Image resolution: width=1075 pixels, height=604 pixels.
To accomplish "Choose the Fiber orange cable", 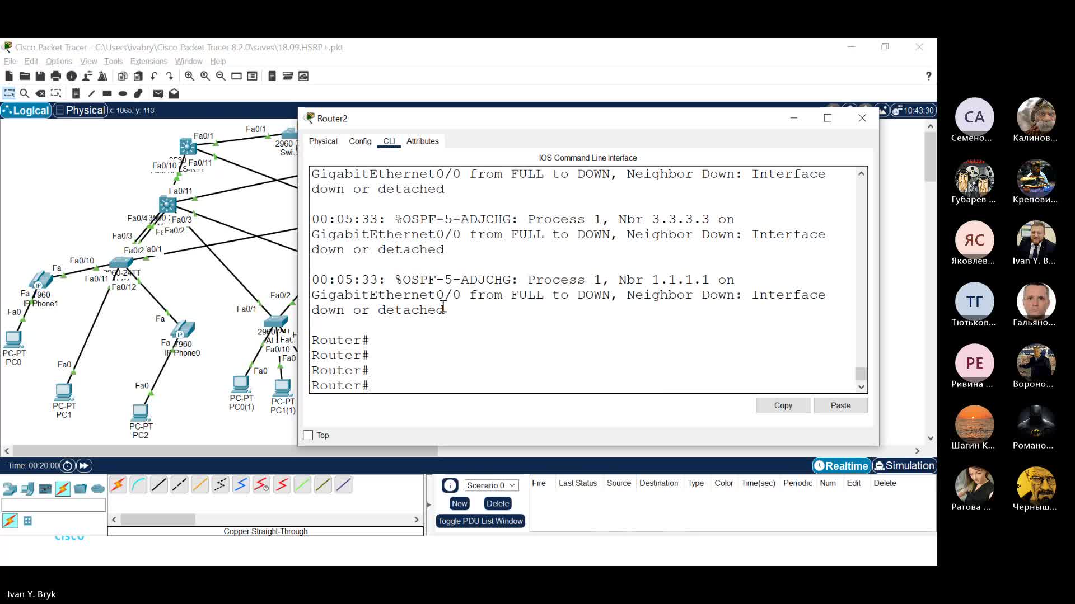I will pos(200,485).
